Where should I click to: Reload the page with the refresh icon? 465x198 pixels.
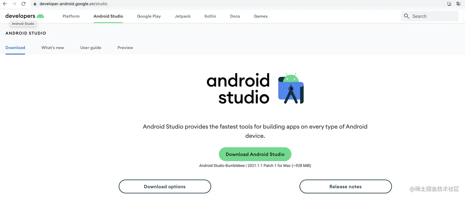(23, 4)
